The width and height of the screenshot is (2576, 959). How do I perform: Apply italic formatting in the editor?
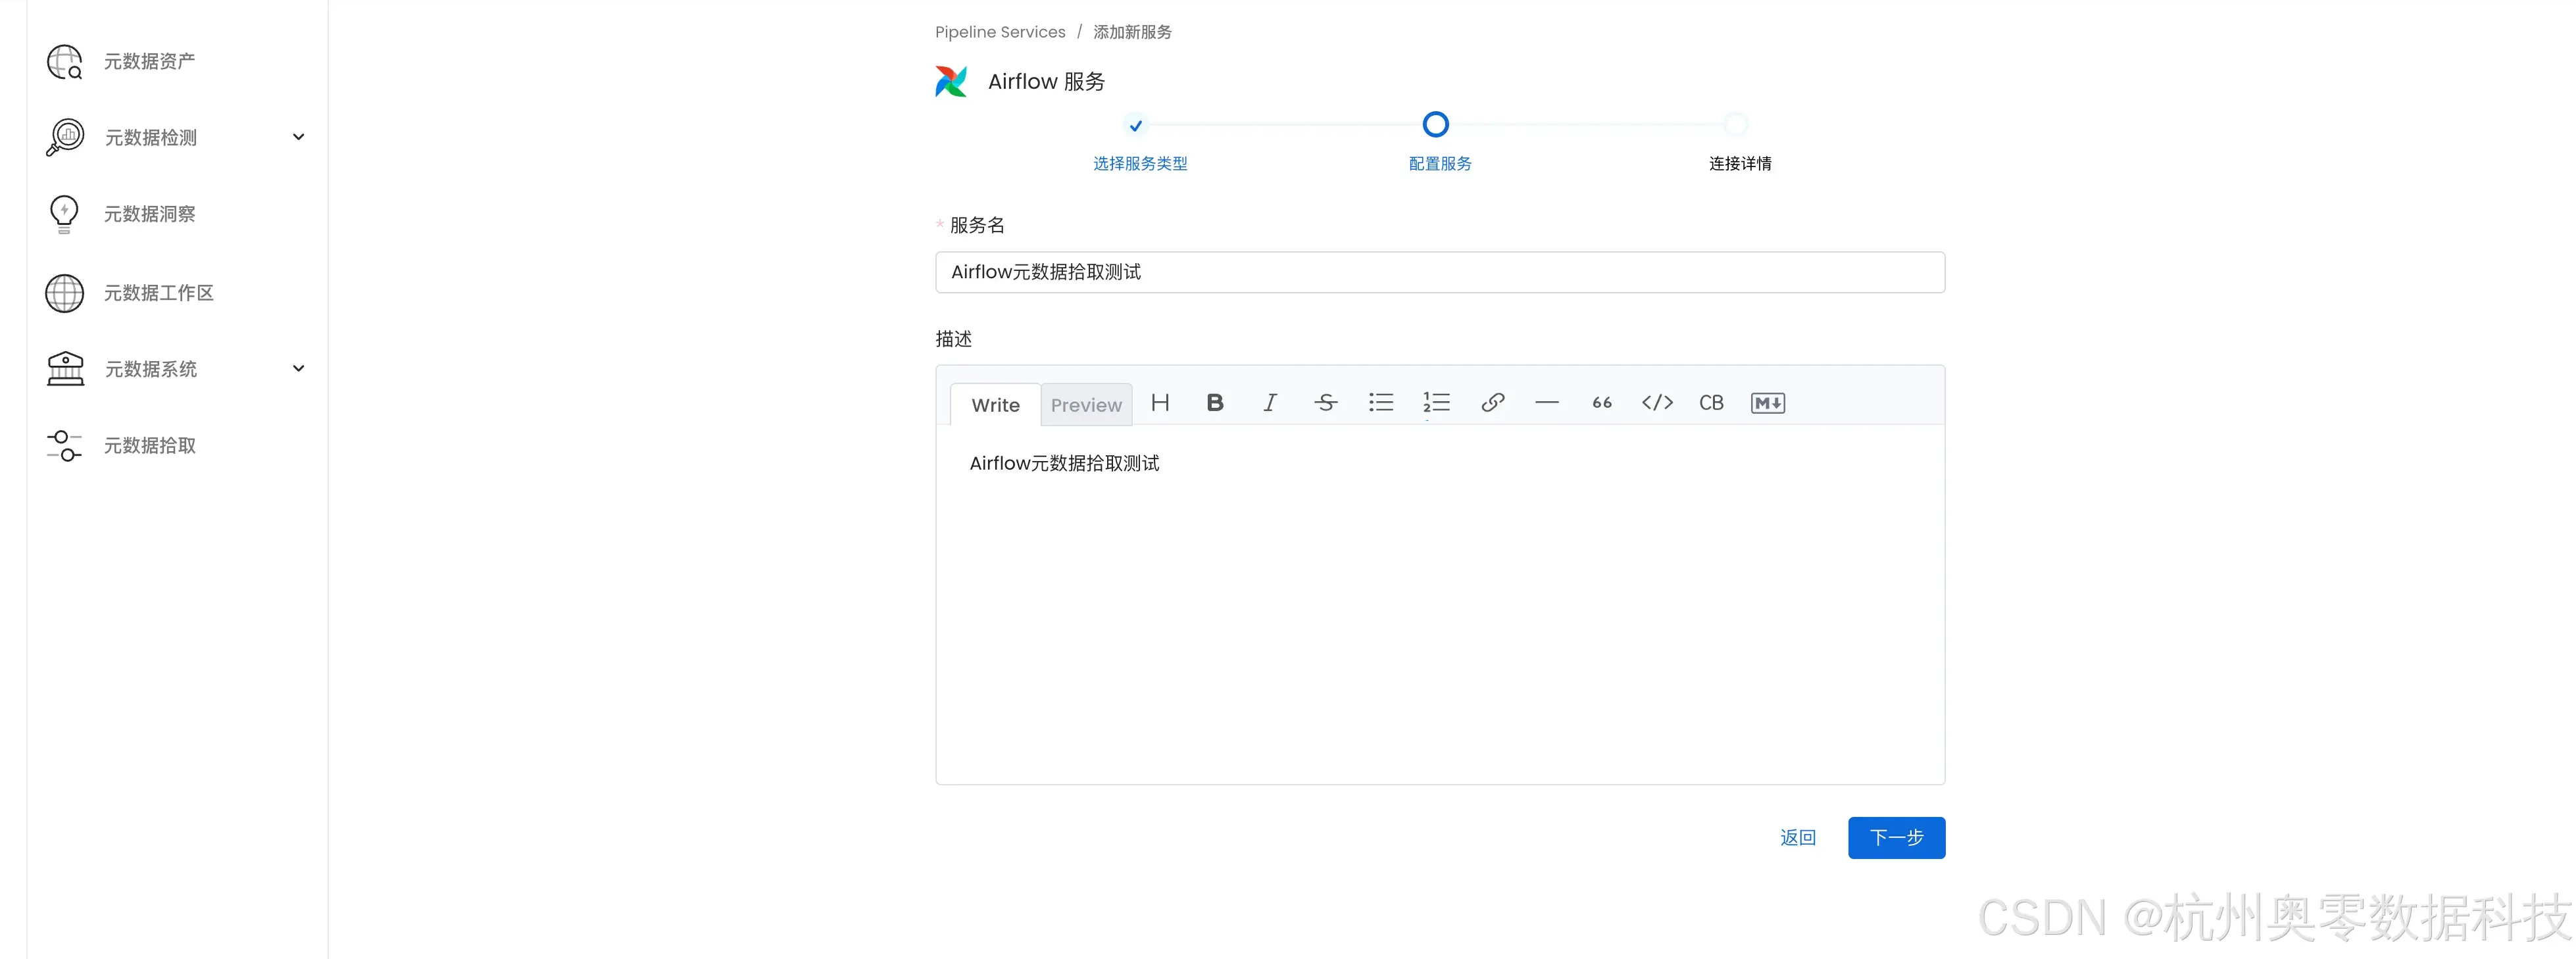click(1269, 403)
